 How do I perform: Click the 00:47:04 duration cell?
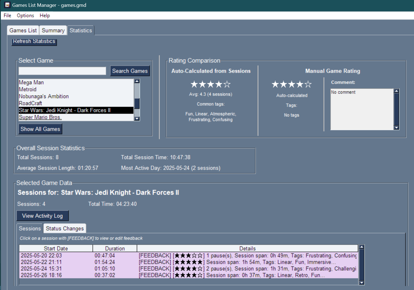click(105, 256)
